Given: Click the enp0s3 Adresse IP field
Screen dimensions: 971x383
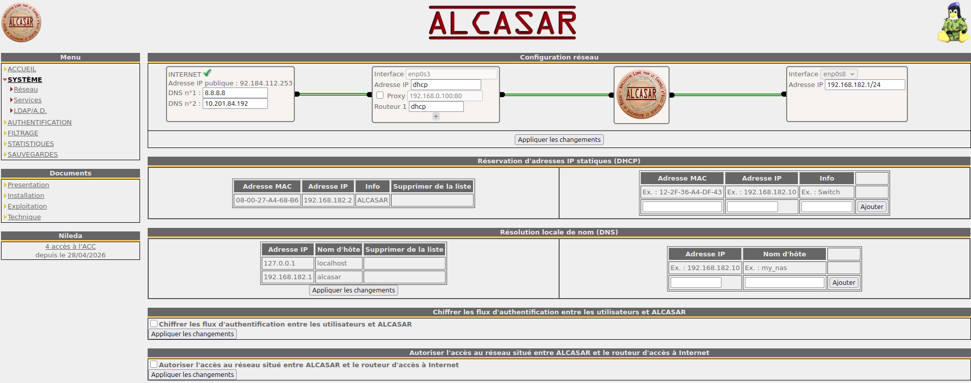Looking at the screenshot, I should [x=446, y=84].
